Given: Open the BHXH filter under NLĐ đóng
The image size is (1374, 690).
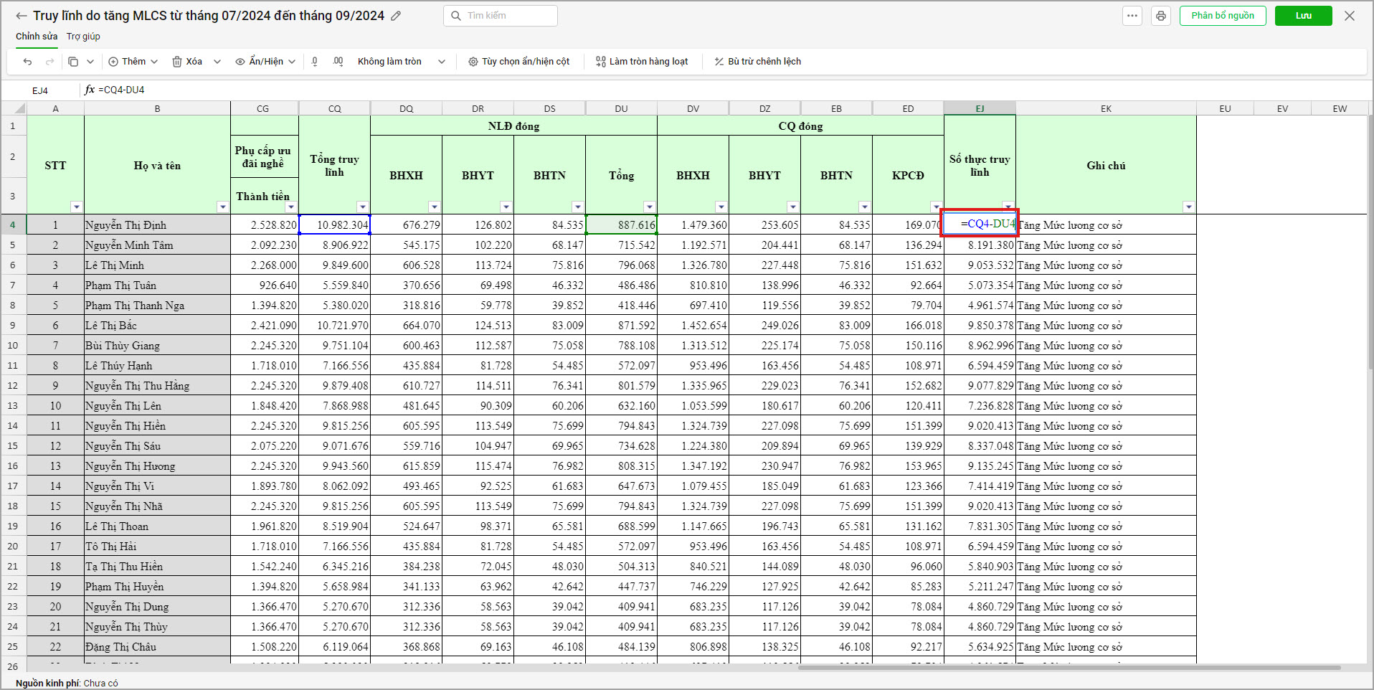Looking at the screenshot, I should [435, 207].
